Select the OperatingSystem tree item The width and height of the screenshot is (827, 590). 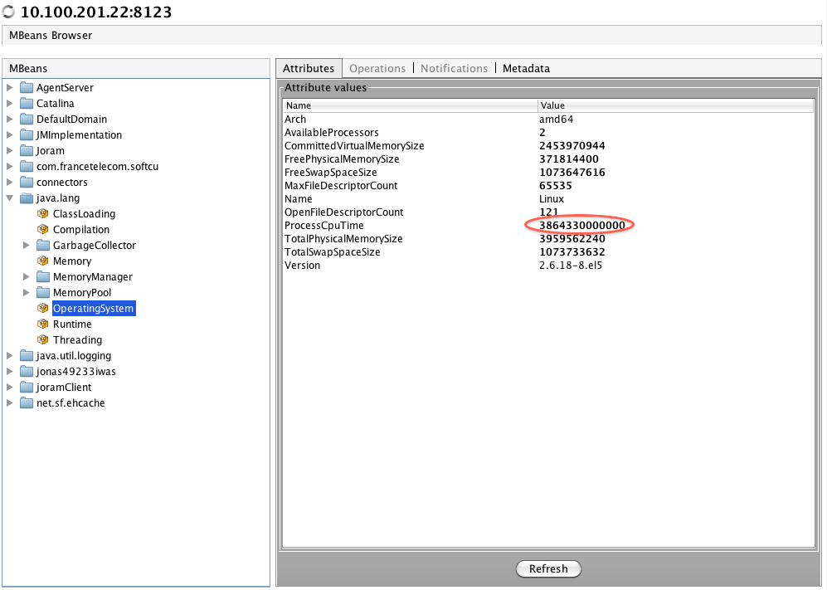(93, 309)
